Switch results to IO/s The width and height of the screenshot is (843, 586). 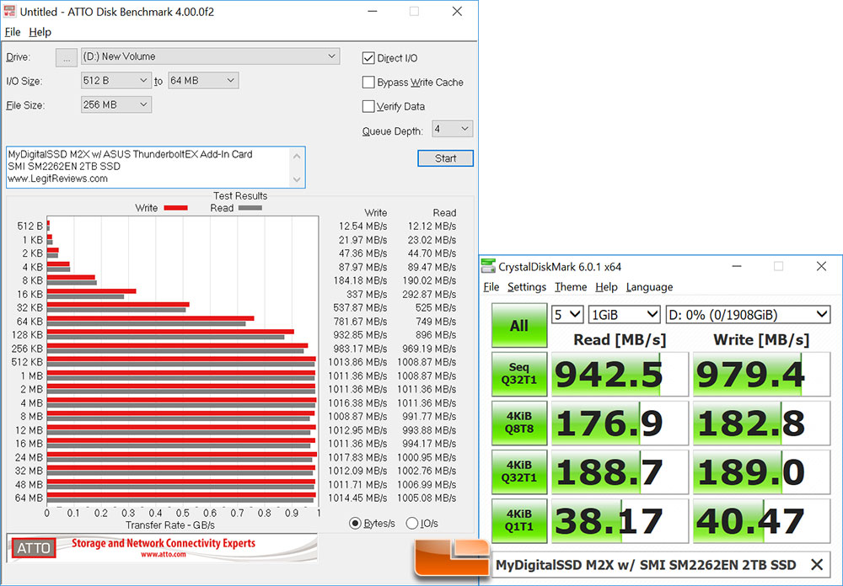coord(412,523)
